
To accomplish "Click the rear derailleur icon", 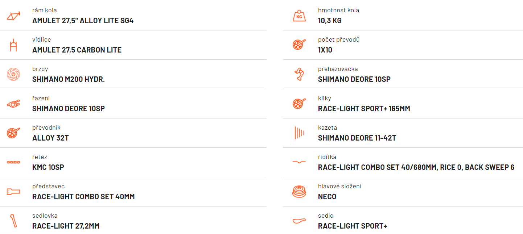I will coord(299,74).
